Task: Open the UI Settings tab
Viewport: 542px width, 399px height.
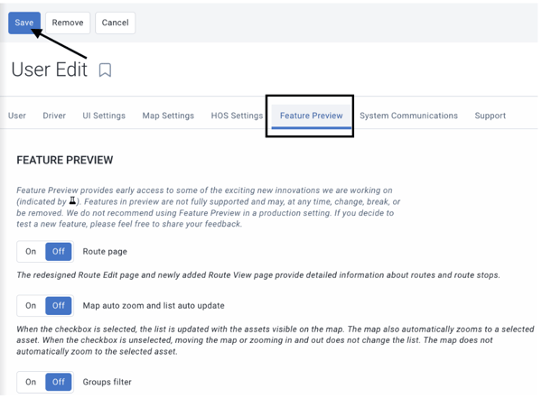Action: pyautogui.click(x=104, y=116)
